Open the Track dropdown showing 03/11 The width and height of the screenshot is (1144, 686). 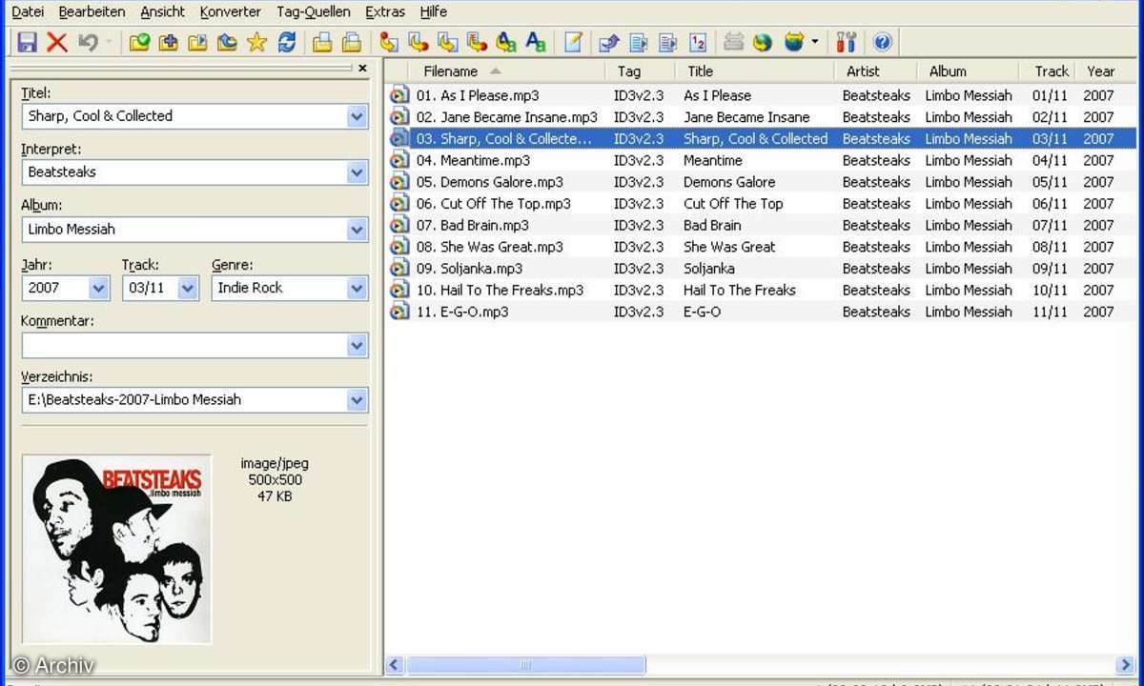pos(187,288)
